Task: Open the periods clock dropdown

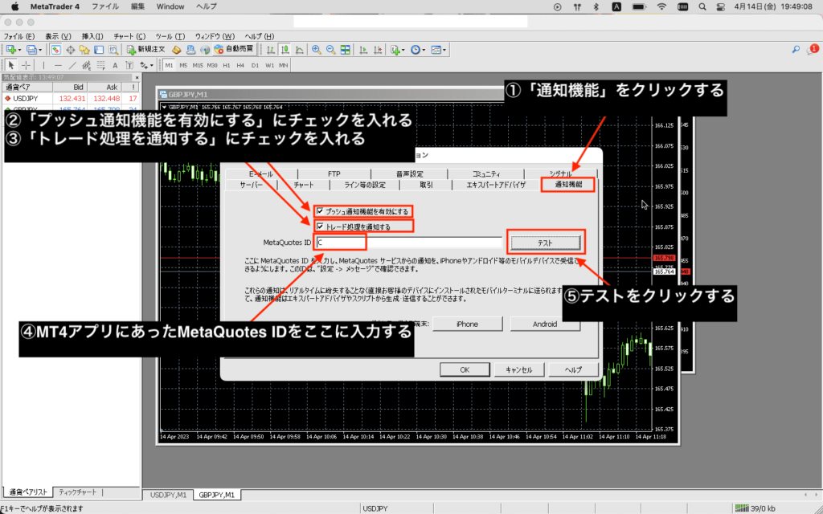Action: (x=418, y=50)
